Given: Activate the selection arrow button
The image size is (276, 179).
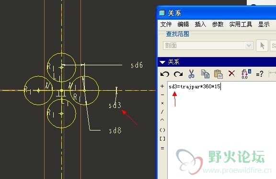Looking at the screenshot, I should (262, 46).
